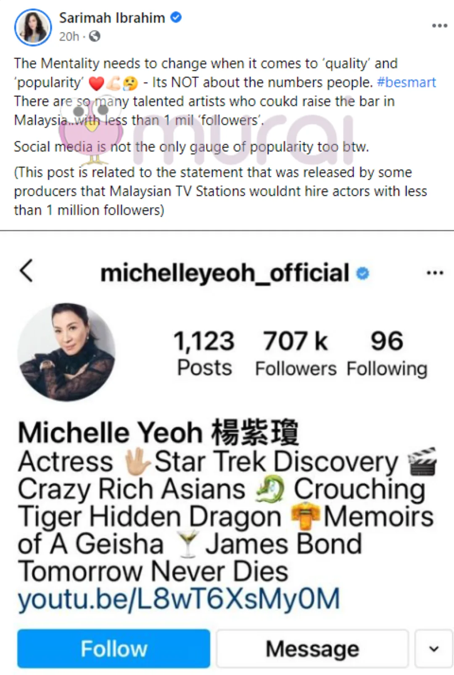The image size is (454, 675).
Task: Open the 96 Following list
Action: click(x=387, y=353)
